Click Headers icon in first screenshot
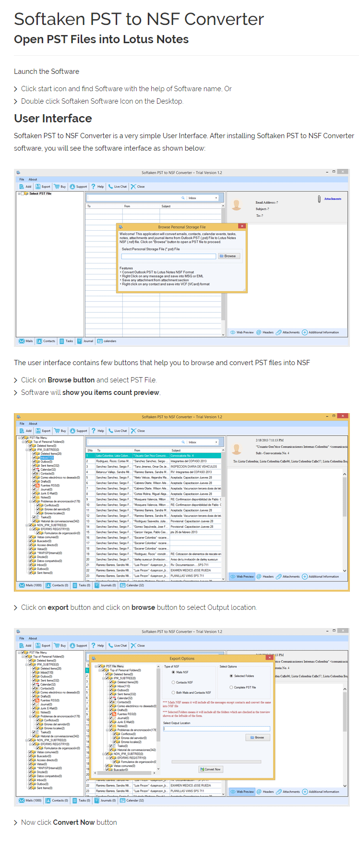This screenshot has height=844, width=359. pos(259,332)
